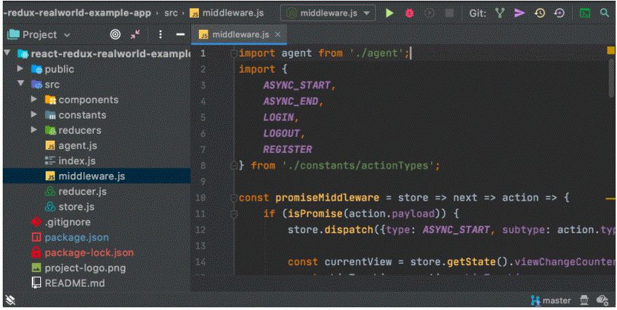Select opened file with the target icon

point(115,34)
